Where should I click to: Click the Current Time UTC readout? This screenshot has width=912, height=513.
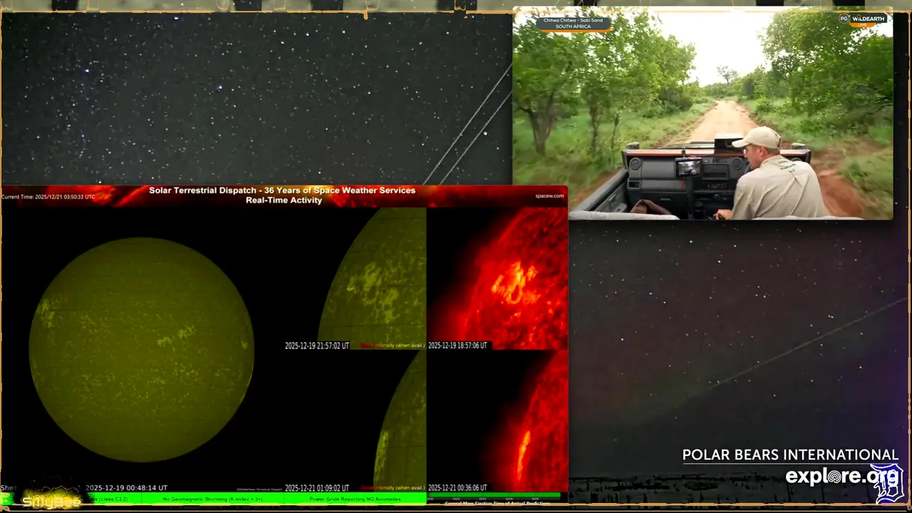[x=48, y=197]
